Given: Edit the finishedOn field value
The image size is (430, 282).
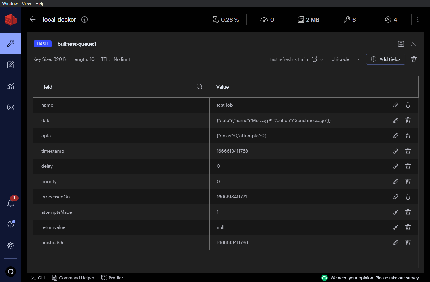Looking at the screenshot, I should 396,242.
